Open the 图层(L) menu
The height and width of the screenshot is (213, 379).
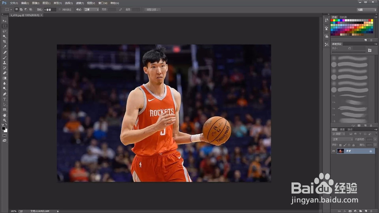[x=46, y=3]
